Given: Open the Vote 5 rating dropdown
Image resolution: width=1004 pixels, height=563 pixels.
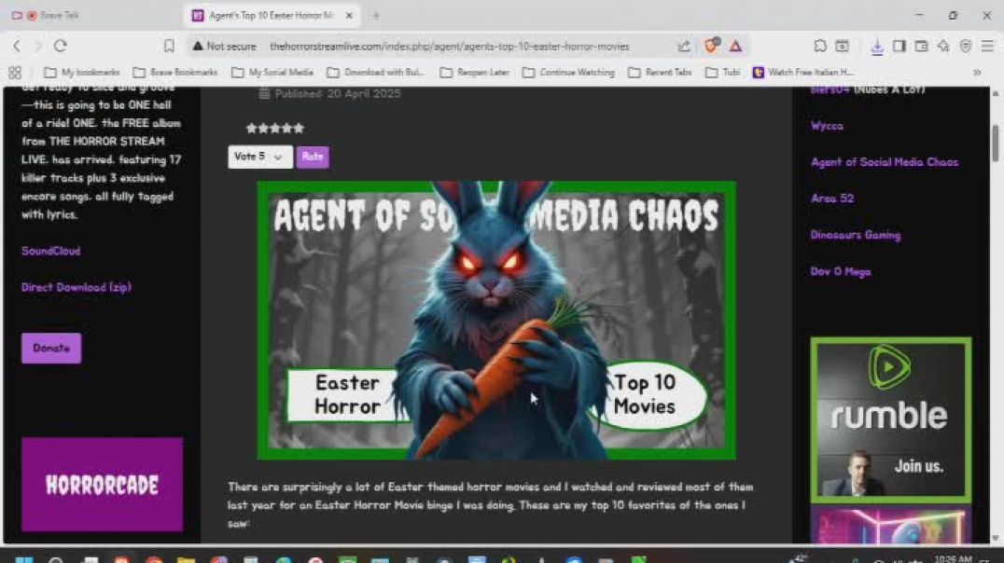Looking at the screenshot, I should (x=259, y=157).
